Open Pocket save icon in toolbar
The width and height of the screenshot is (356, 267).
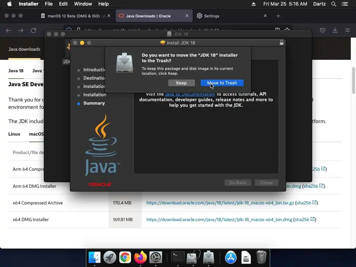coord(323,30)
